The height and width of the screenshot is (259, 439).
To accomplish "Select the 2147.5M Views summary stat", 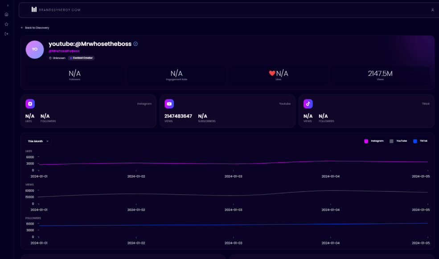I will (x=380, y=75).
